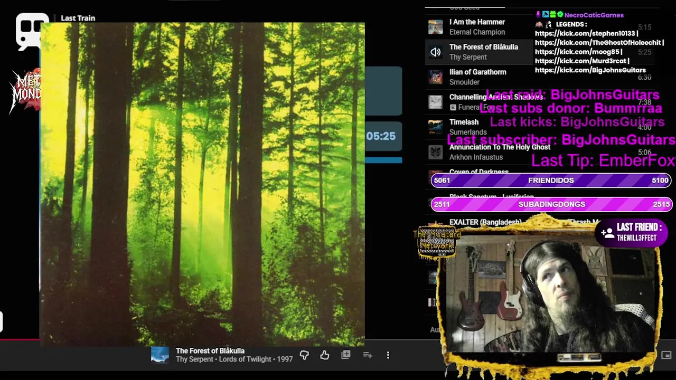The height and width of the screenshot is (380, 676).
Task: Select The Forest of Blåkulla queue title
Action: pyautogui.click(x=484, y=47)
